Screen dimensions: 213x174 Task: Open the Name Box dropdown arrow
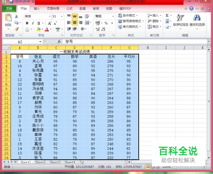40,42
